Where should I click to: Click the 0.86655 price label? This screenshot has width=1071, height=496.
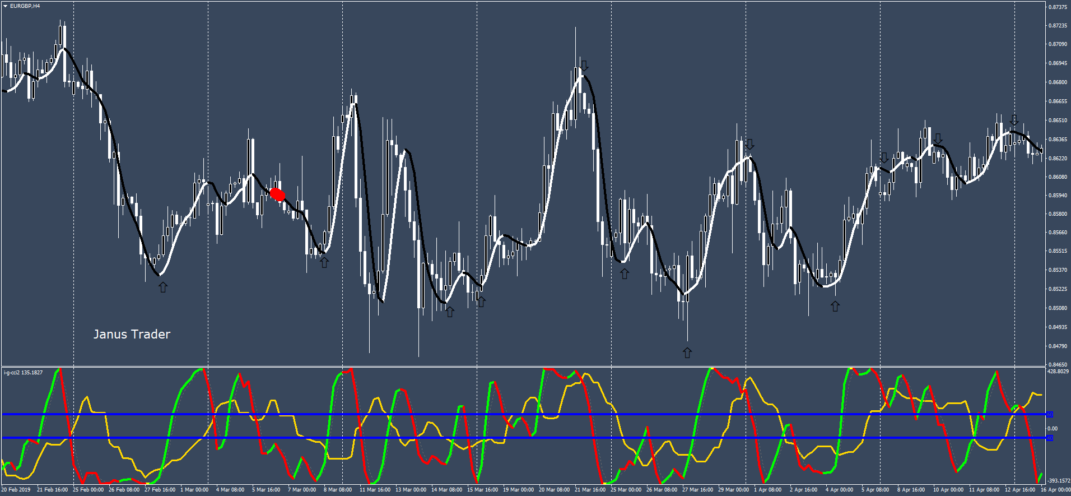[x=1058, y=101]
